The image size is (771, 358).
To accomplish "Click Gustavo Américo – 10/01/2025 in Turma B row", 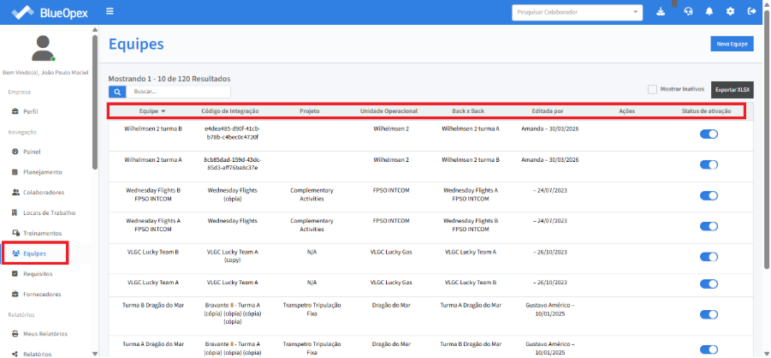I will point(549,309).
